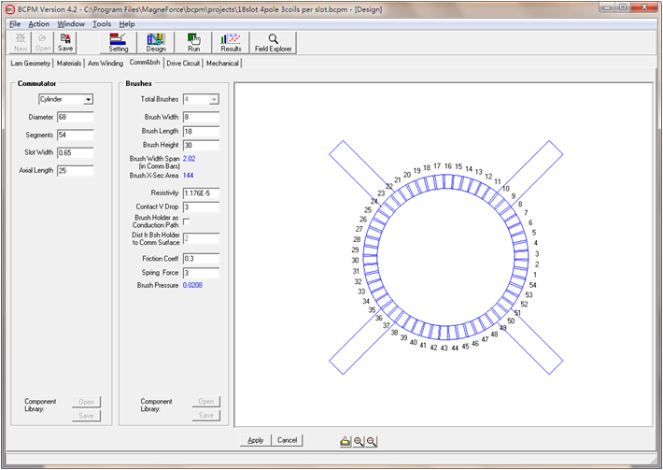This screenshot has height=470, width=663.
Task: Click the print icon below the drawing
Action: (x=346, y=441)
